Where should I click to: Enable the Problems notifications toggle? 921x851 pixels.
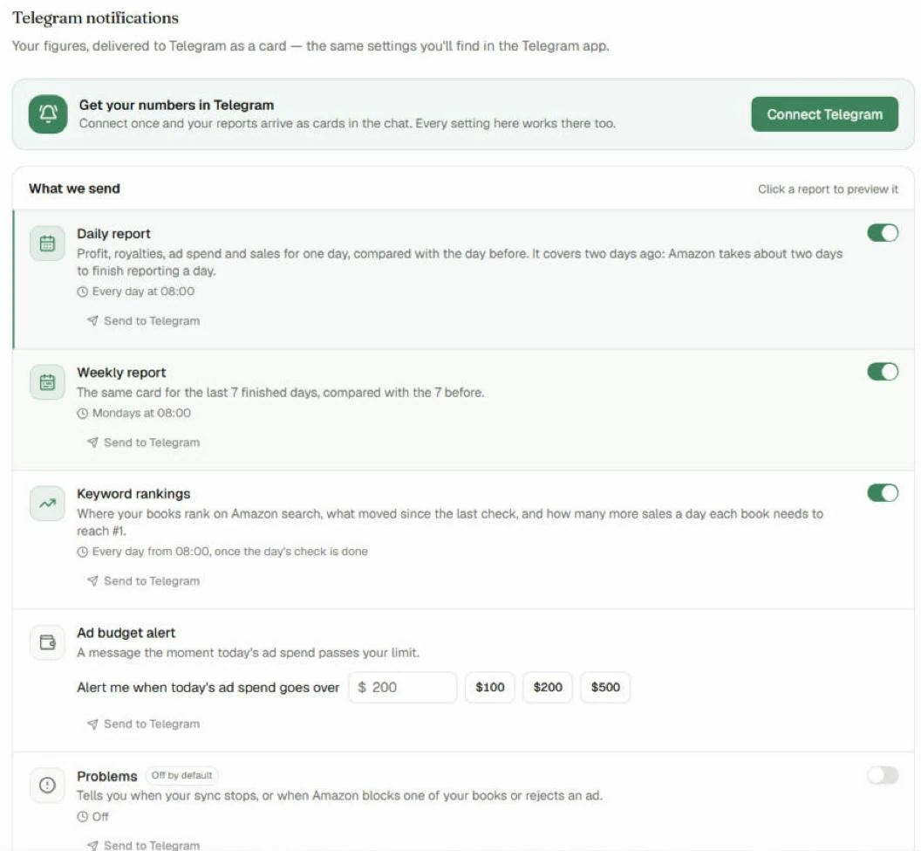tap(883, 775)
